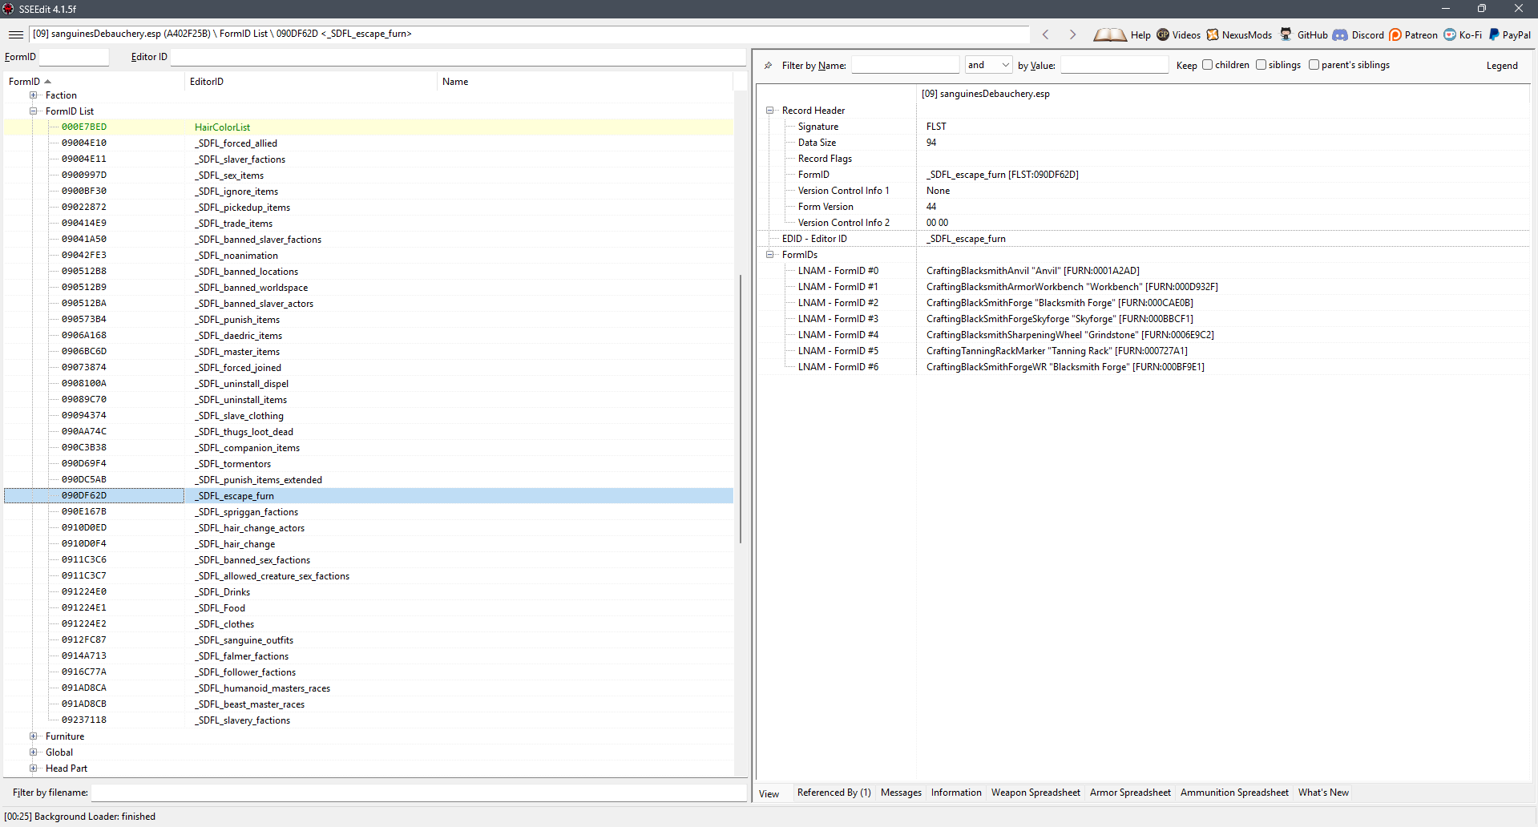Screen dimensions: 1538x827
Task: Select _SDFL_hair_change record
Action: [369, 544]
